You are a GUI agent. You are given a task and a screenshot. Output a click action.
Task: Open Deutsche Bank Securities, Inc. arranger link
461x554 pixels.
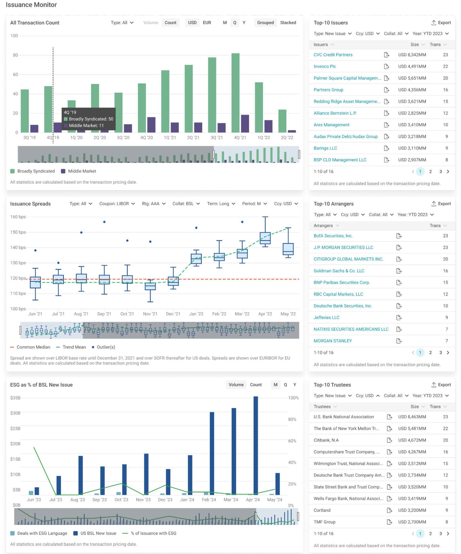[343, 306]
